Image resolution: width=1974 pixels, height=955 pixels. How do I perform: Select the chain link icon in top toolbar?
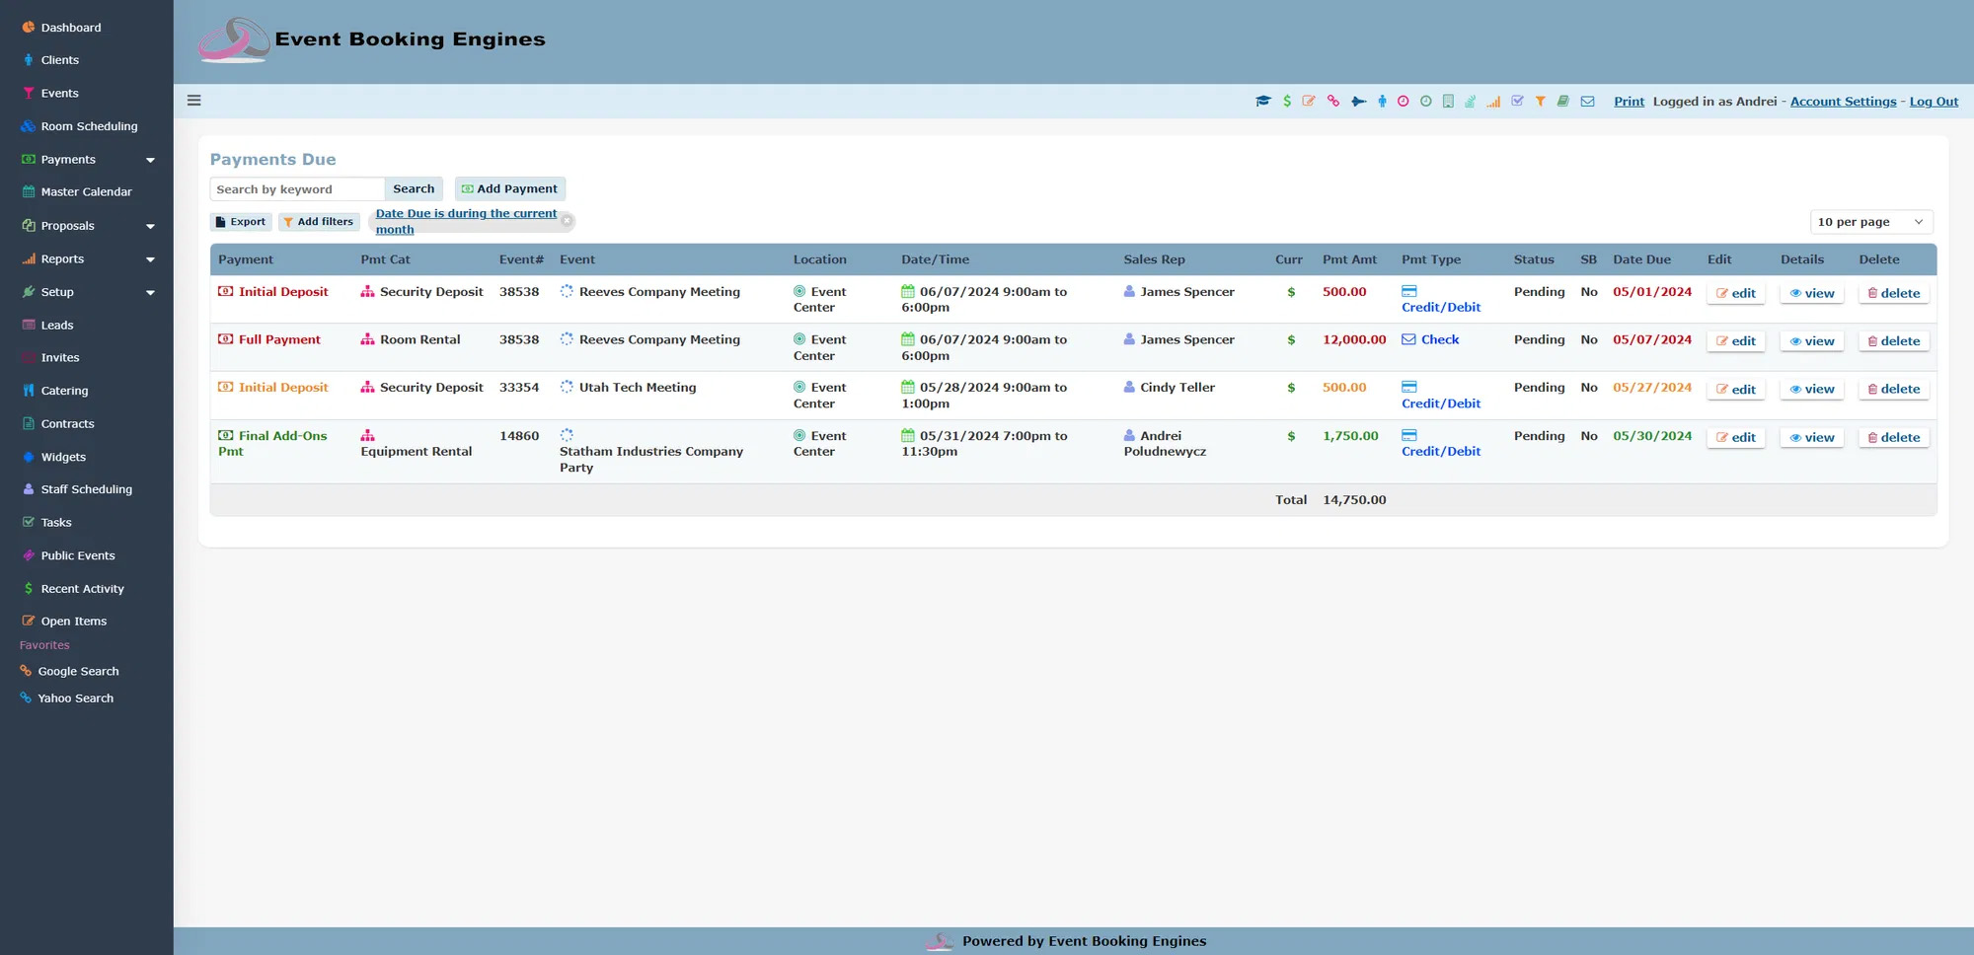(1332, 101)
